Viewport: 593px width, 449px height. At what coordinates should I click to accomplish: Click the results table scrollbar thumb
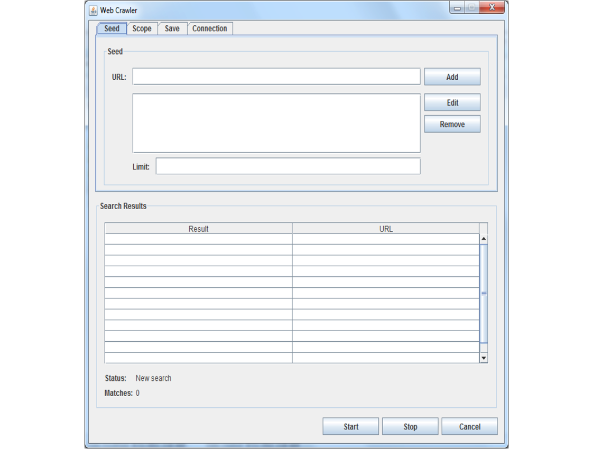pyautogui.click(x=483, y=294)
